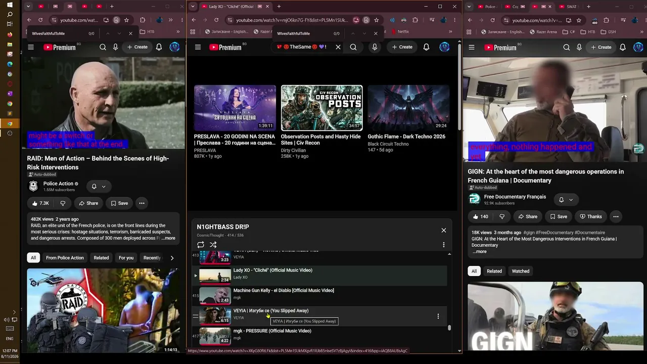Image resolution: width=647 pixels, height=364 pixels.
Task: Open notifications in the middle YouTube window
Action: tap(426, 47)
